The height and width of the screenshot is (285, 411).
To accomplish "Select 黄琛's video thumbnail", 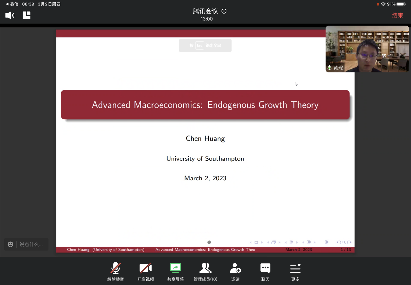I will click(x=367, y=49).
